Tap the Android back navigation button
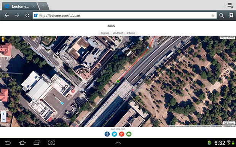 pos(8,143)
